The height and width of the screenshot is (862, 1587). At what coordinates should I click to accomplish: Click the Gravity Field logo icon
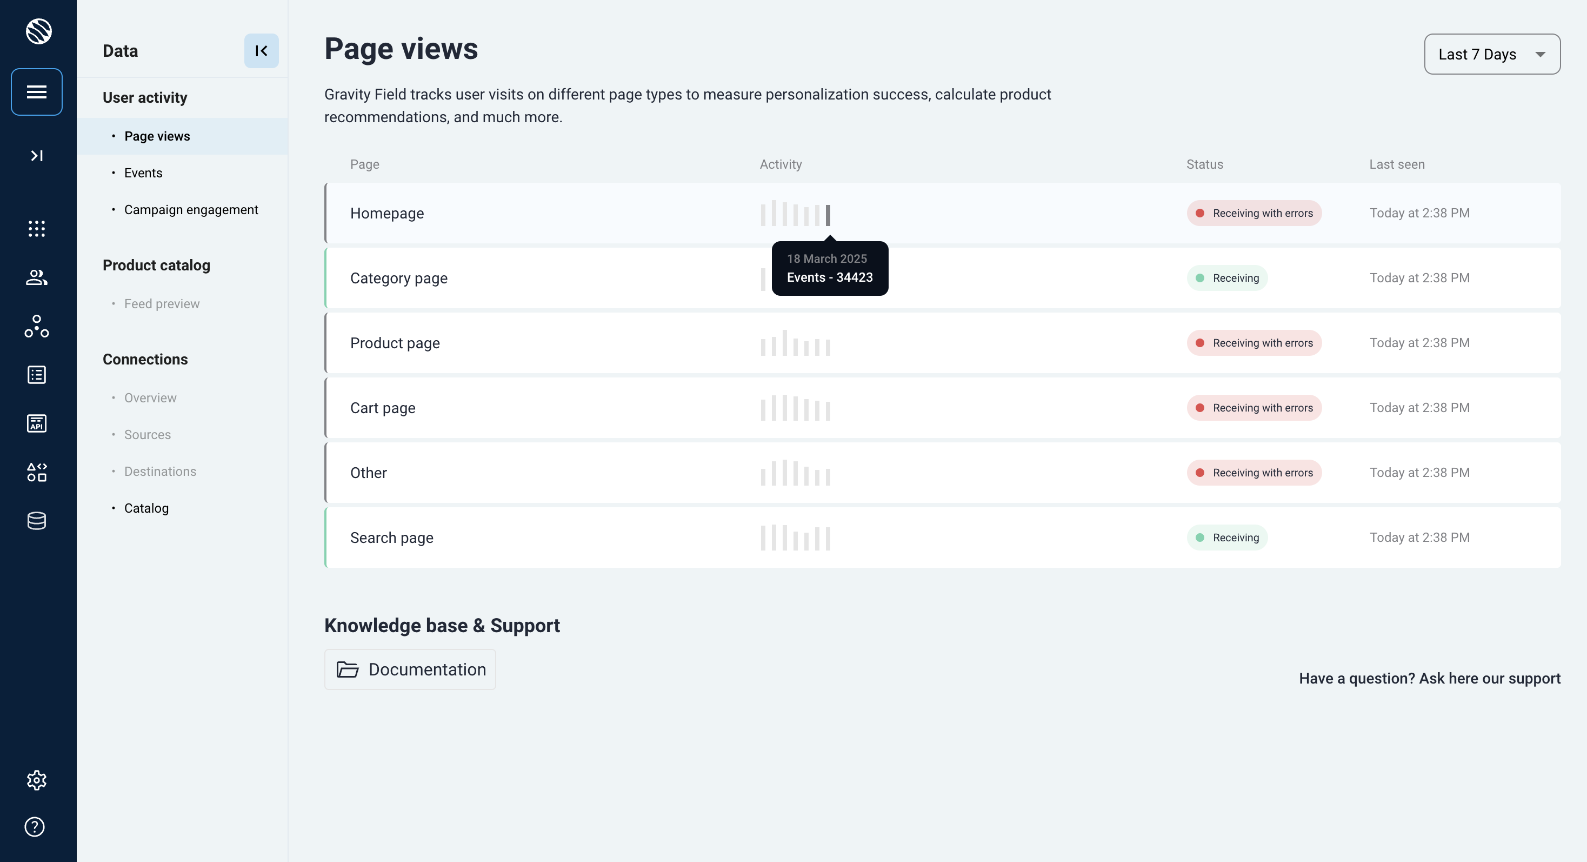38,31
